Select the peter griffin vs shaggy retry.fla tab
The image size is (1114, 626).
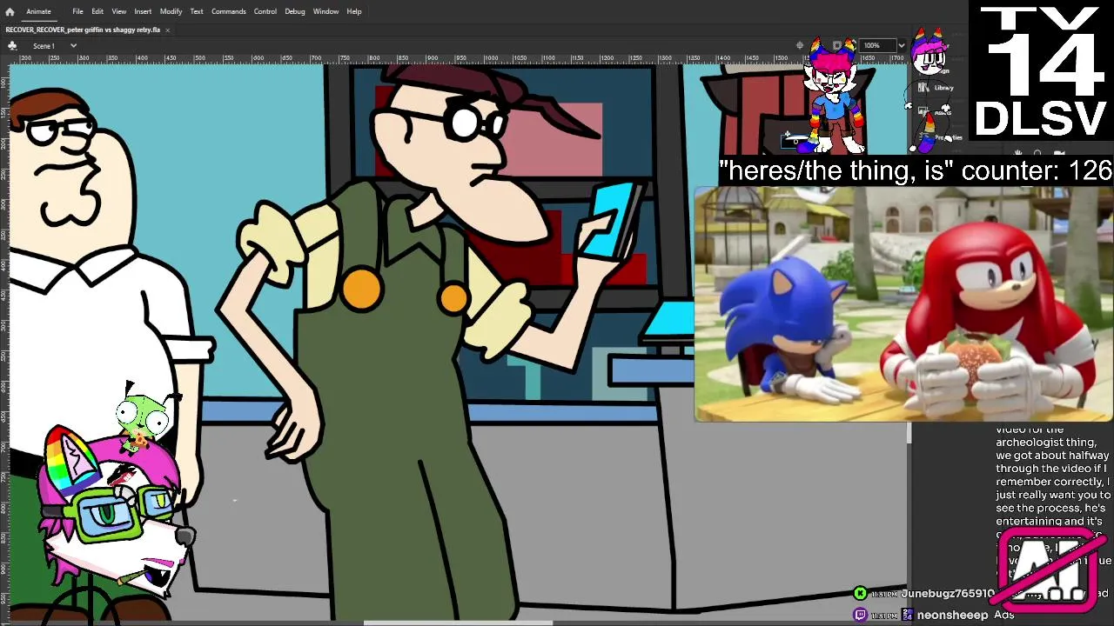click(x=83, y=30)
